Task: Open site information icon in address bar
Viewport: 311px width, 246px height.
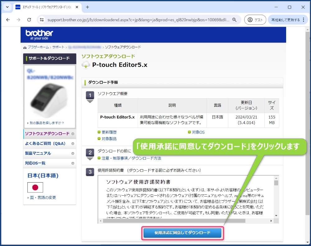Action: pos(42,20)
